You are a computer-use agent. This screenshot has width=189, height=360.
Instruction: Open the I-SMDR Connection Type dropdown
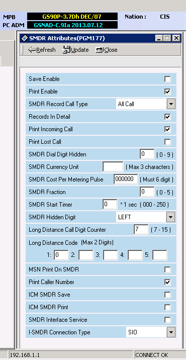pyautogui.click(x=171, y=332)
